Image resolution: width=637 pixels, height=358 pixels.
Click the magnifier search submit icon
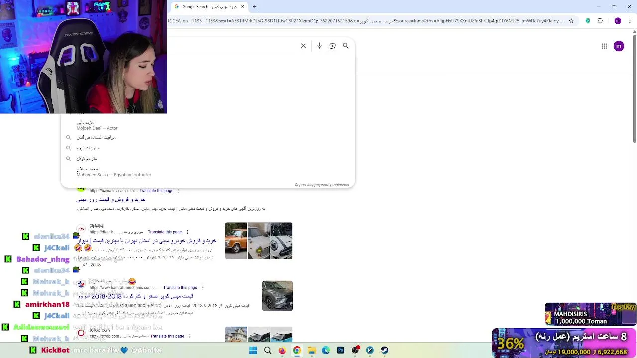(346, 46)
